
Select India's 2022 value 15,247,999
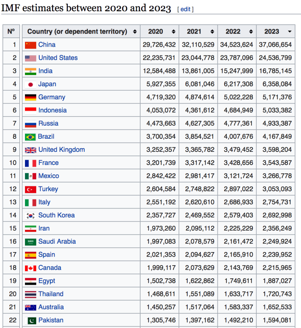tap(237, 71)
